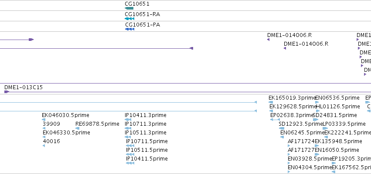Click the LP03339.5prime arrow glyph
This screenshot has width=371, height=174.
click(325, 128)
